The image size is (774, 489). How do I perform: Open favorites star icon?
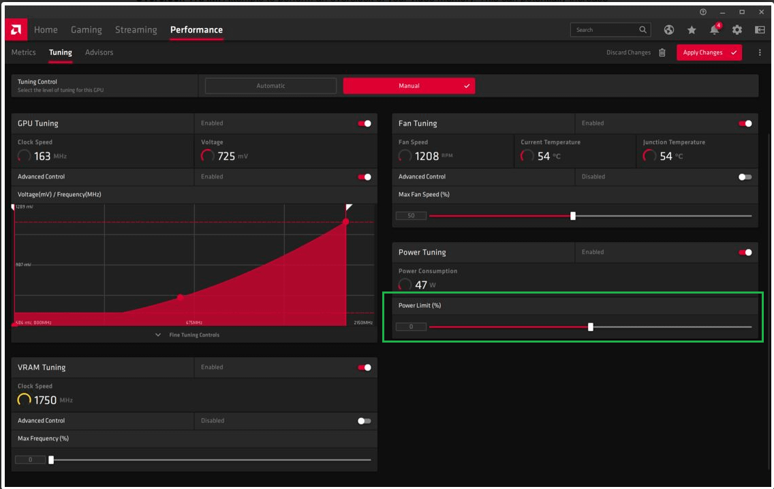692,30
